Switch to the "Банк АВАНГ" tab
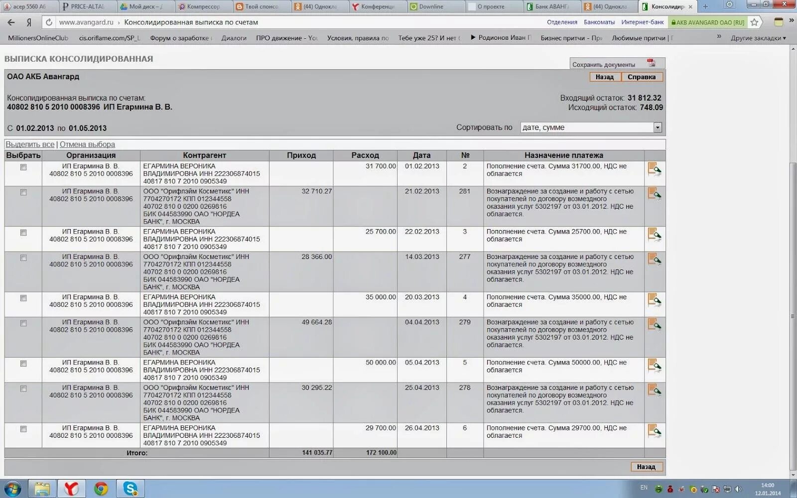797x498 pixels. [x=552, y=6]
